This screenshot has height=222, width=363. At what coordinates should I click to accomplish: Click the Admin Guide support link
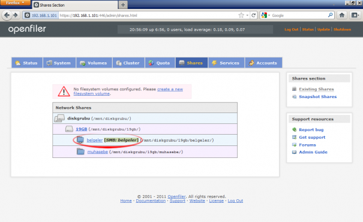click(x=313, y=153)
